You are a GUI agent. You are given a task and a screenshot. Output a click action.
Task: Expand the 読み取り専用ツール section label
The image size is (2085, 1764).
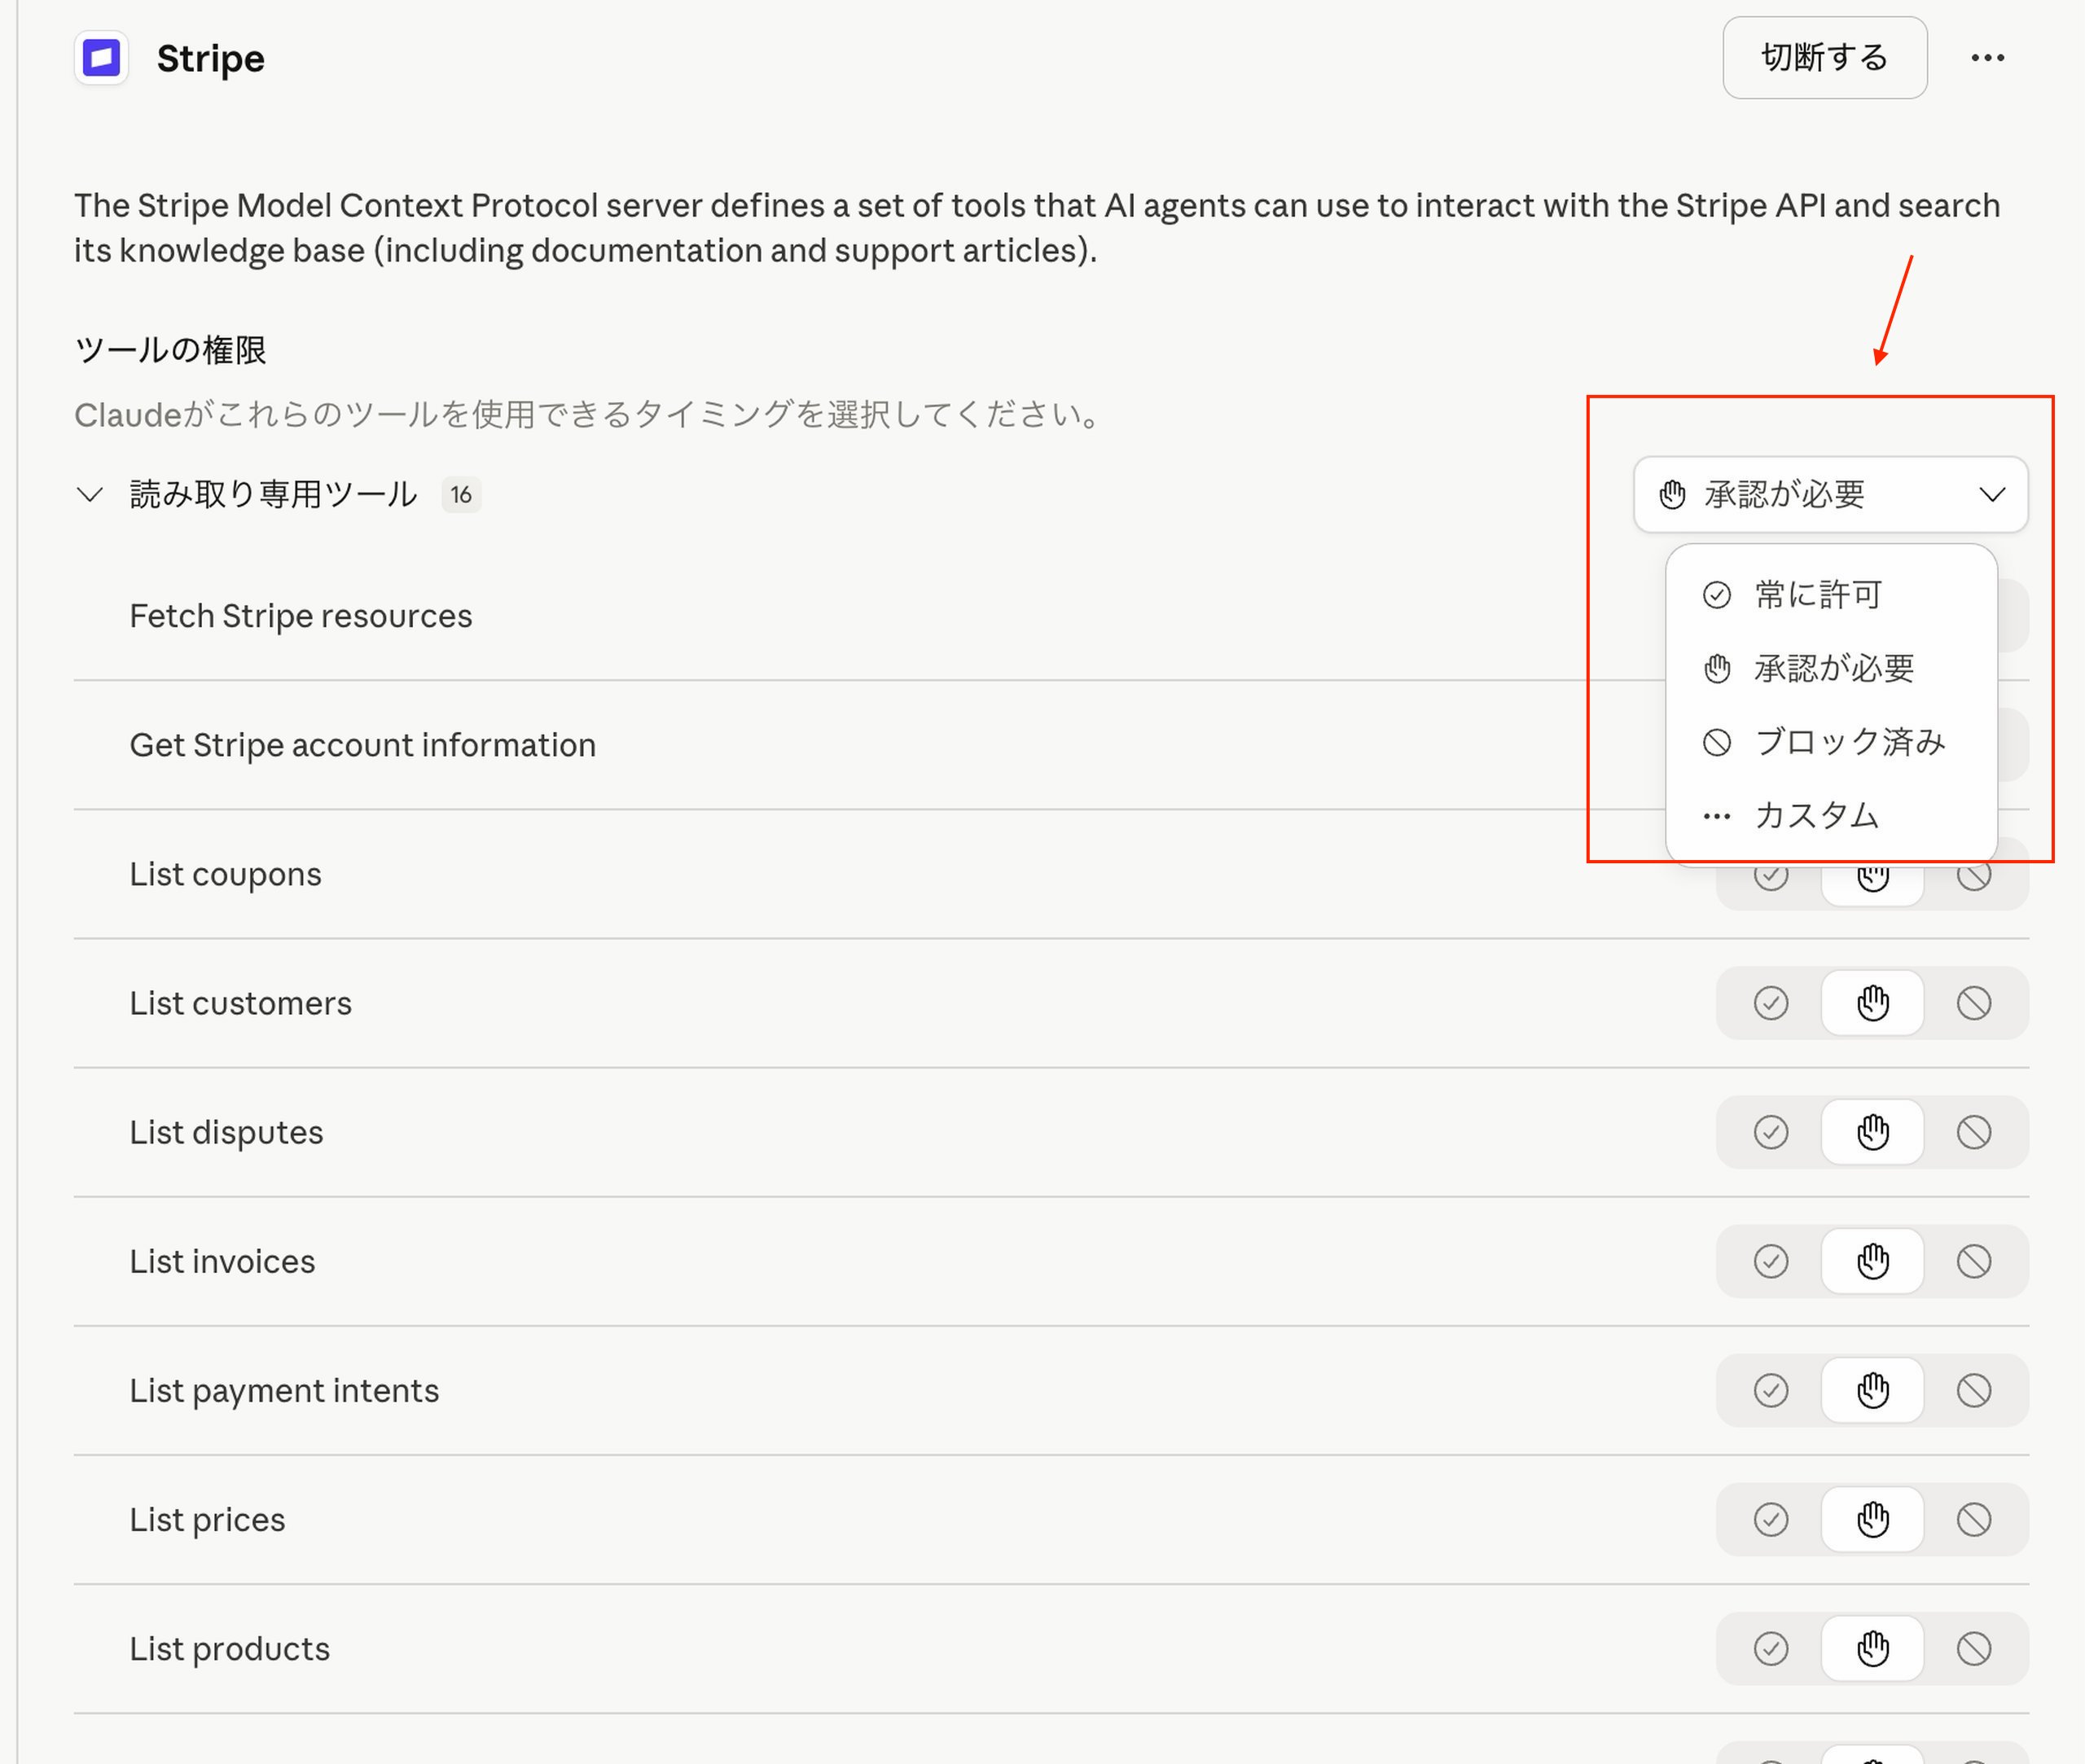(273, 494)
